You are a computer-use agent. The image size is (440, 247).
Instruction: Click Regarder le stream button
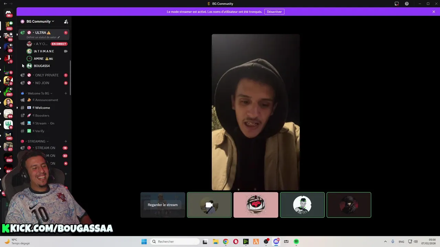(x=163, y=205)
